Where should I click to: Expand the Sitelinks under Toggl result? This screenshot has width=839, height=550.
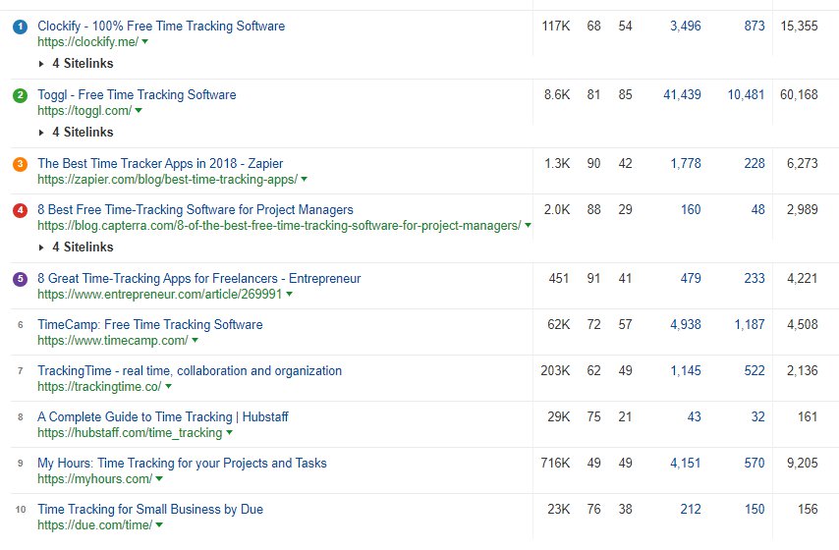76,133
